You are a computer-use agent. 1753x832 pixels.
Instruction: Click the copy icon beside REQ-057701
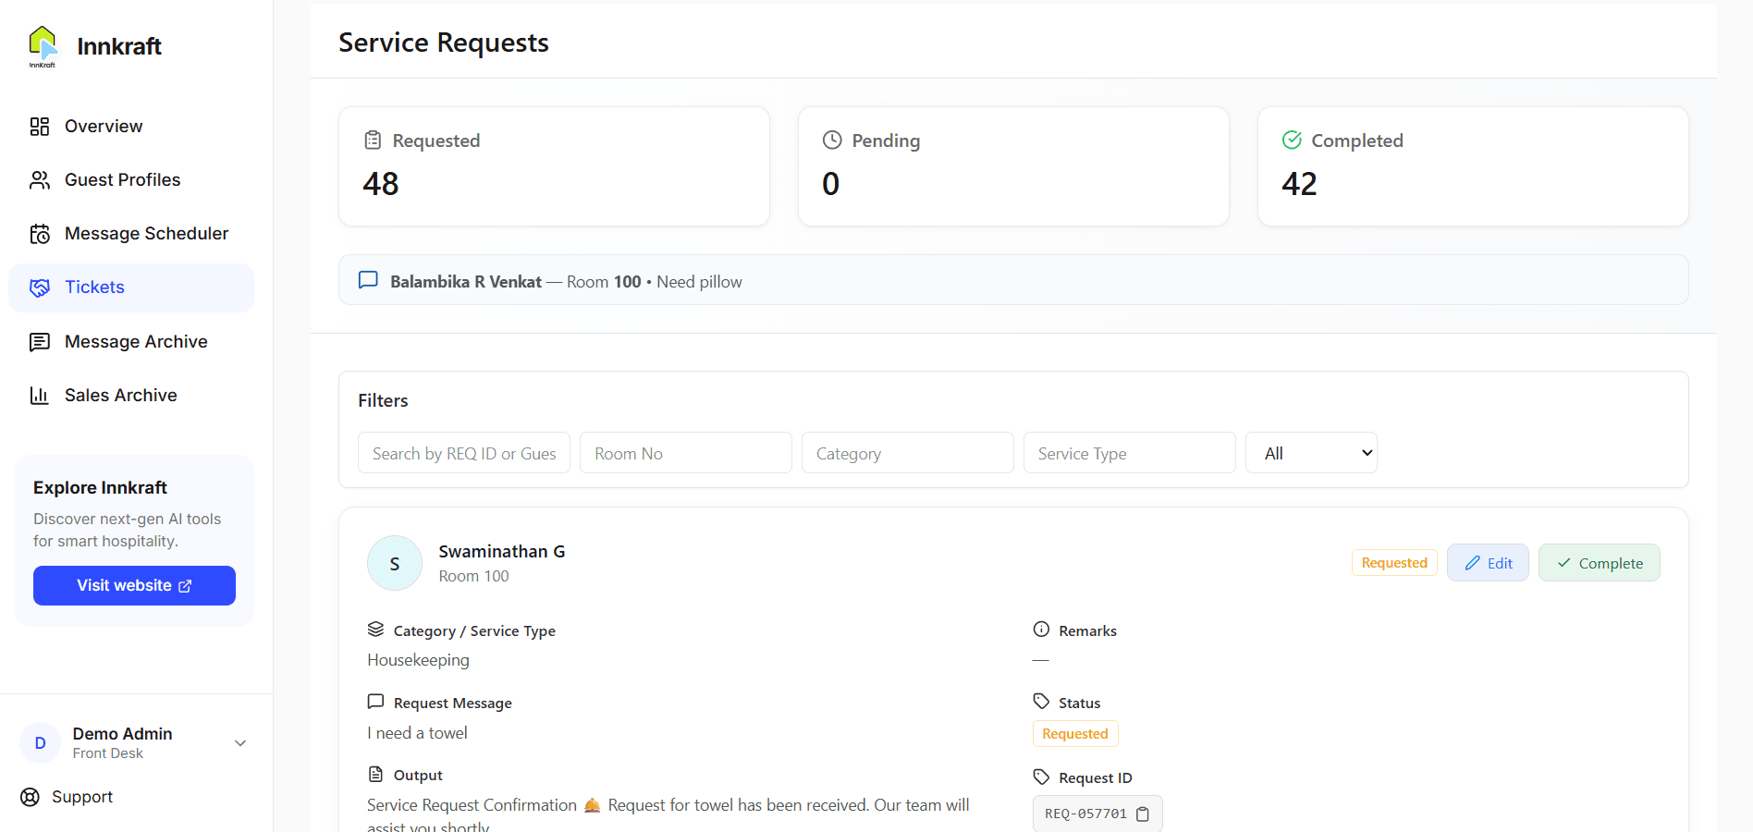1144,814
